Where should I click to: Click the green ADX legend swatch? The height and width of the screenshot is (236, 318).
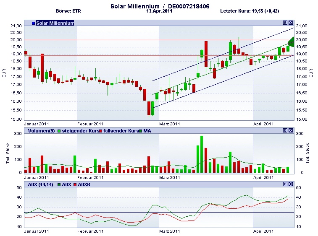(59, 184)
